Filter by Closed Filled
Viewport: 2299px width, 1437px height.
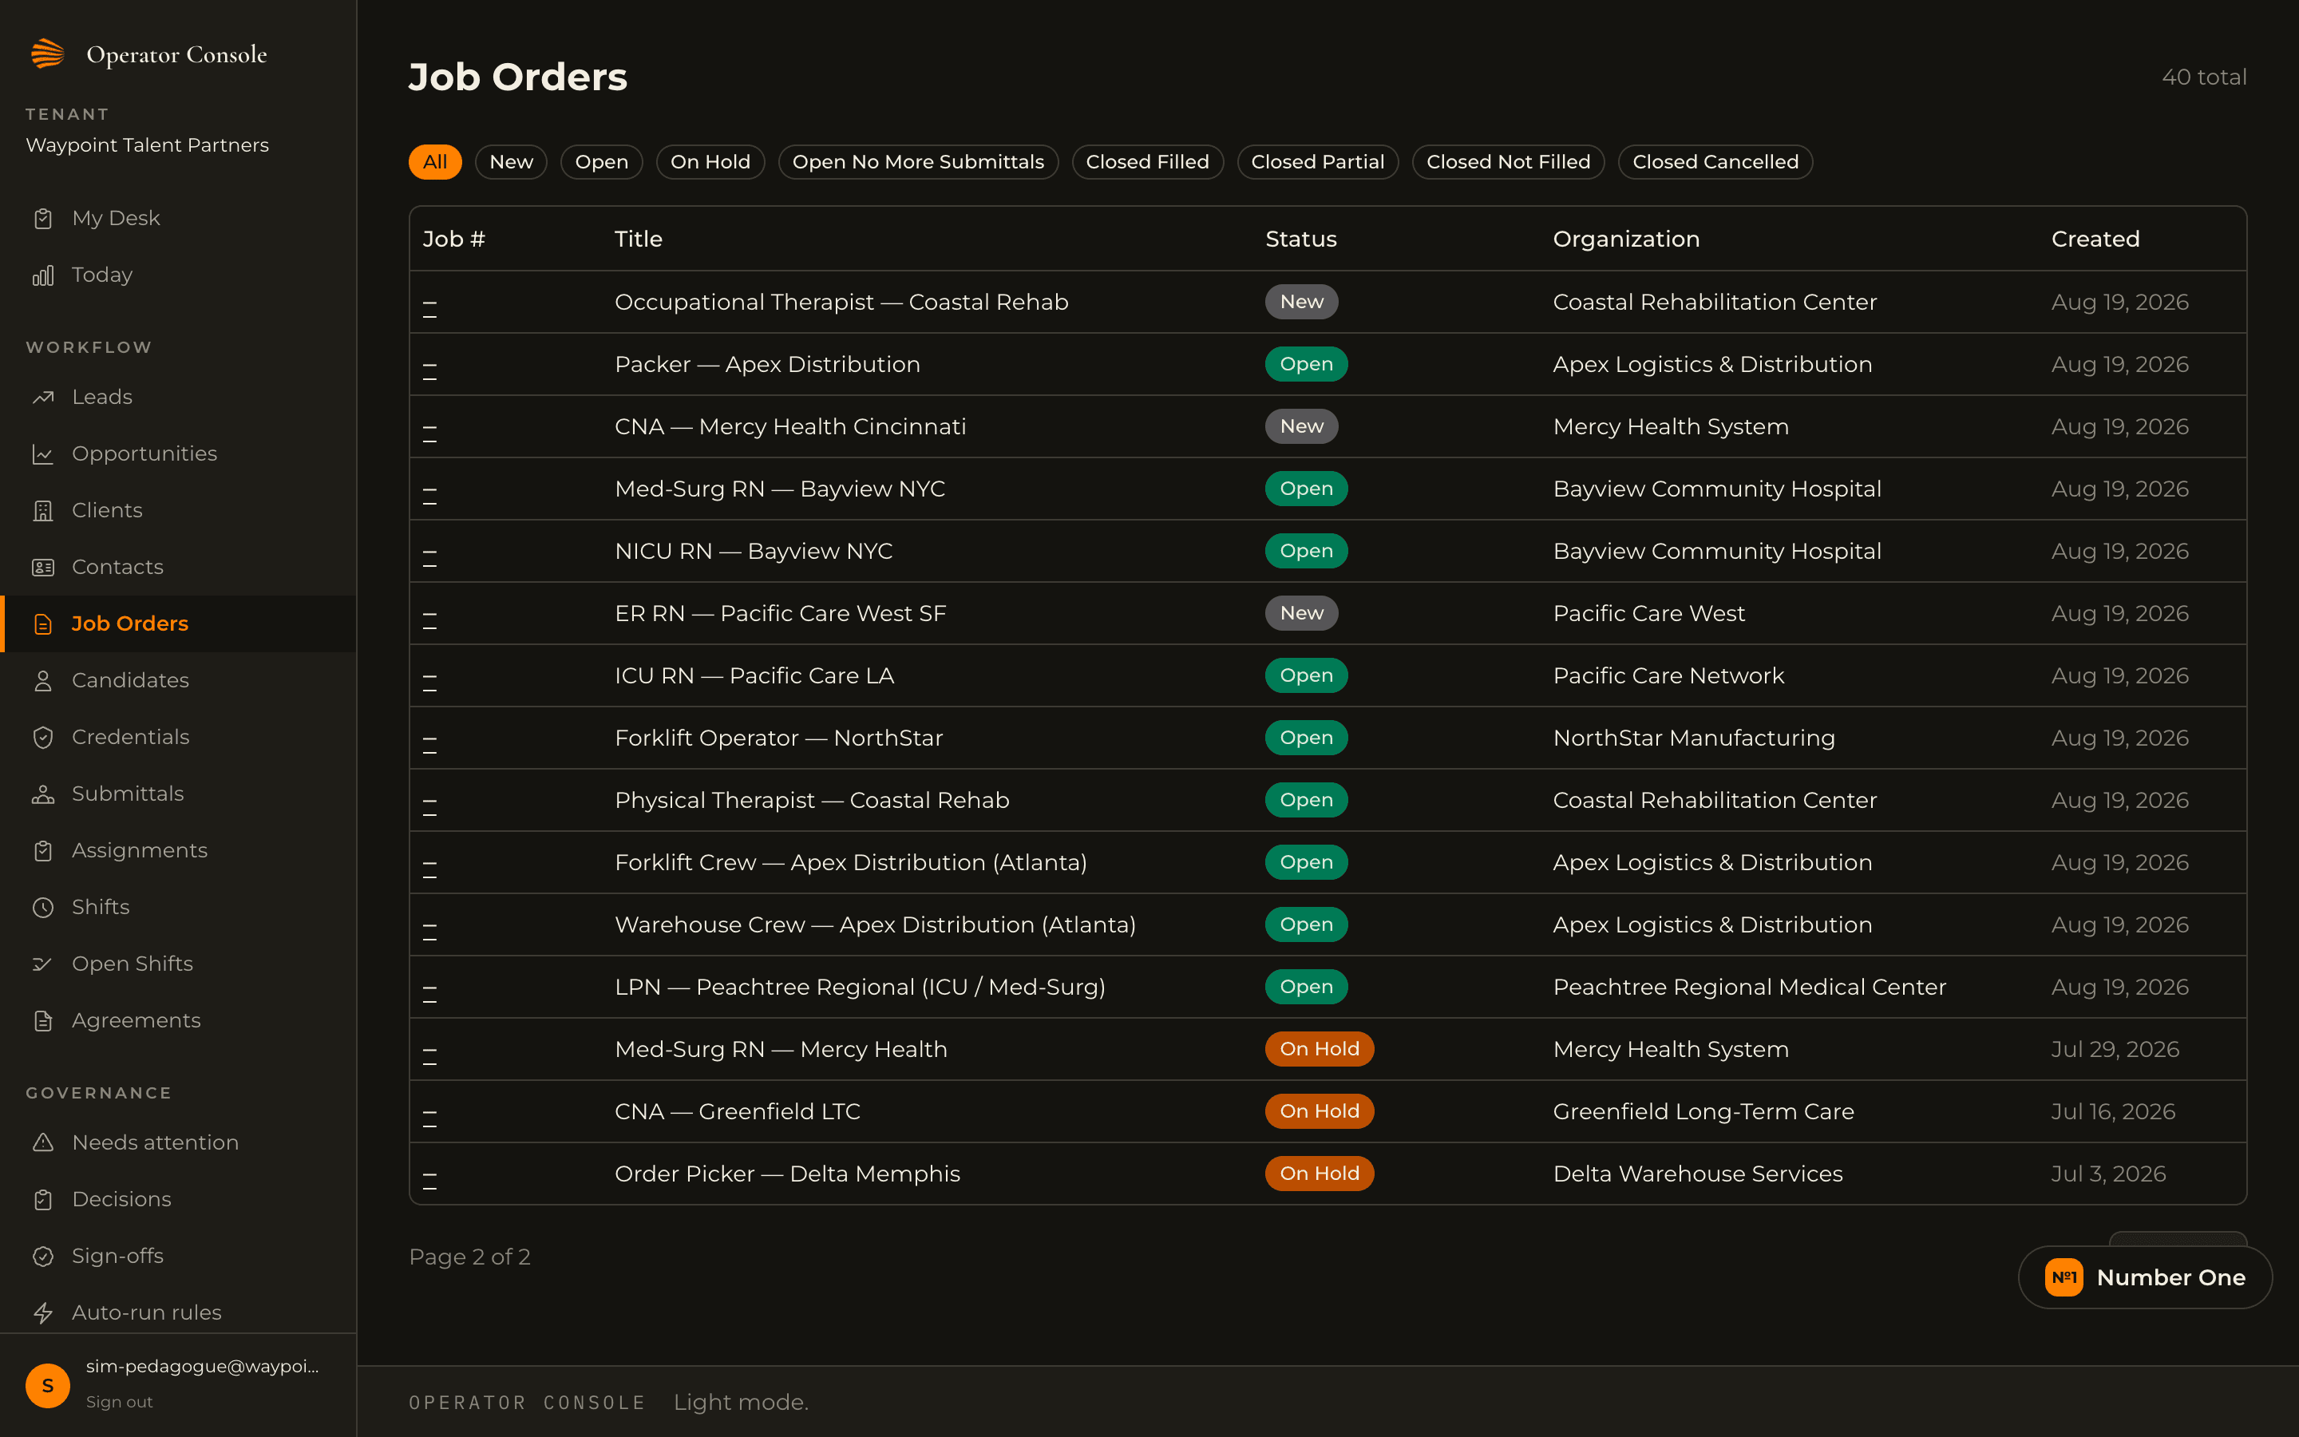coord(1148,161)
